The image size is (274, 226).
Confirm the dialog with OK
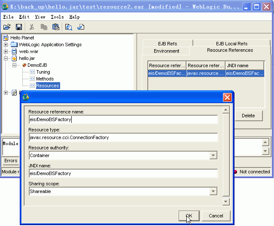point(189,216)
